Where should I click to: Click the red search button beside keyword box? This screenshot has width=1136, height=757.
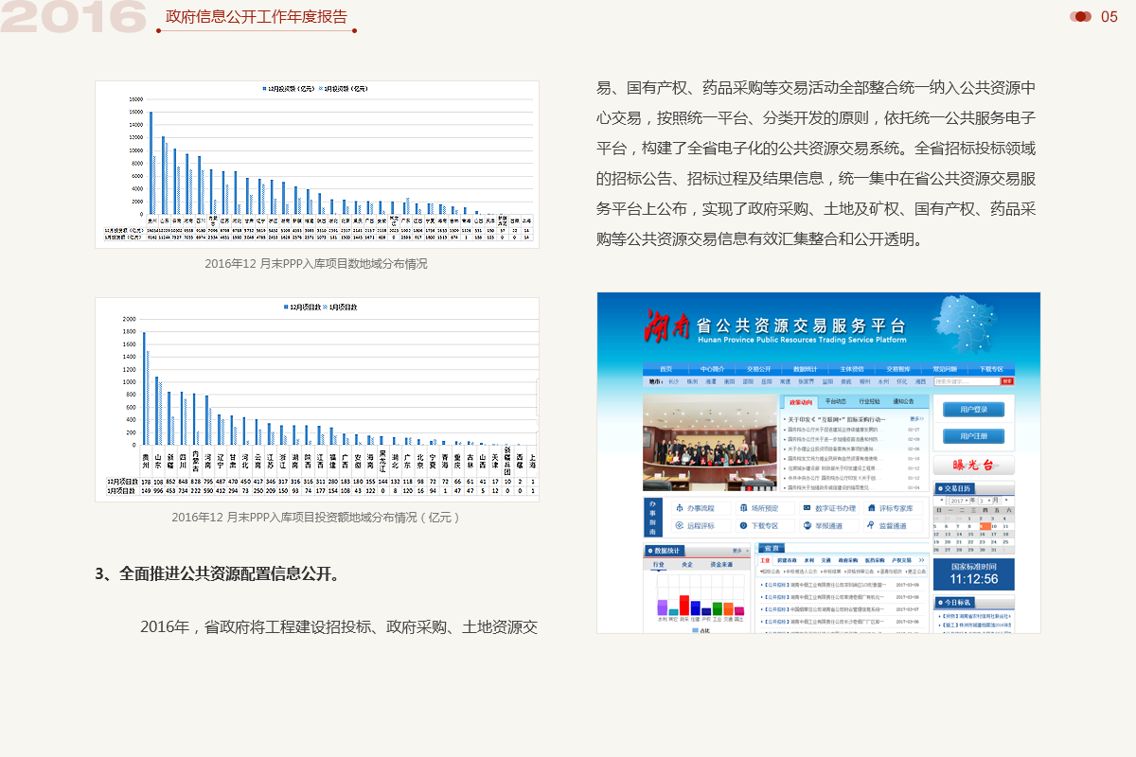point(1007,381)
